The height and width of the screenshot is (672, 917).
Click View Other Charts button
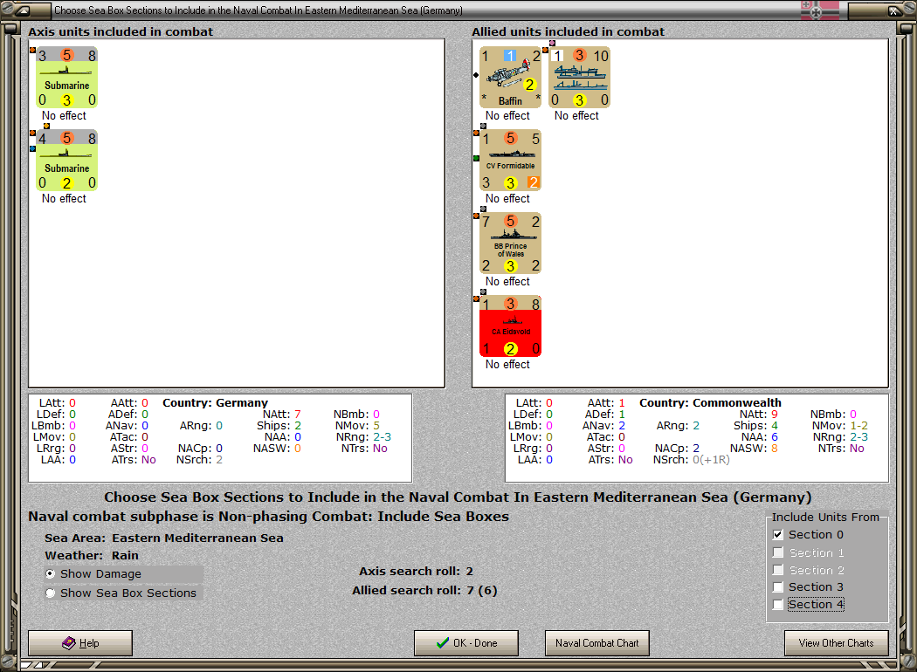pos(837,643)
